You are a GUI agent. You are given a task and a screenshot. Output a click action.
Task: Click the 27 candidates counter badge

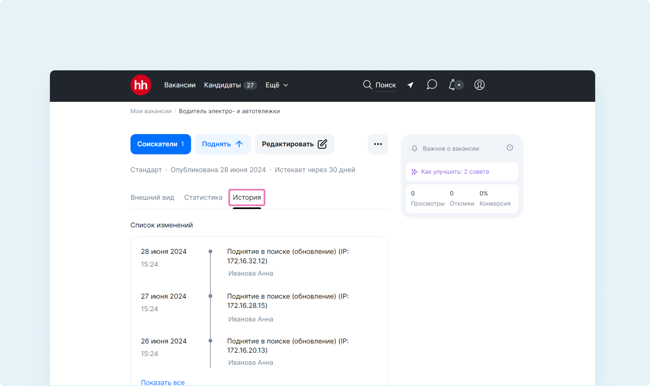point(250,85)
